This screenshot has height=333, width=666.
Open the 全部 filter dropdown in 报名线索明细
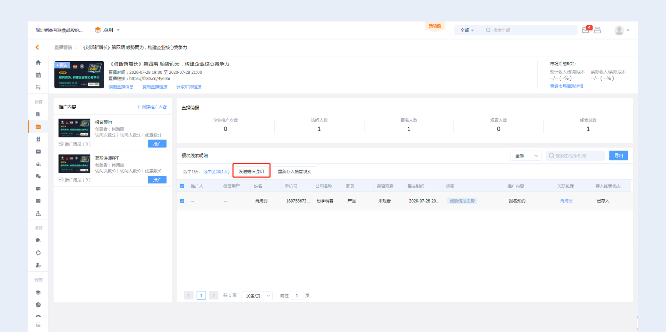(x=526, y=156)
